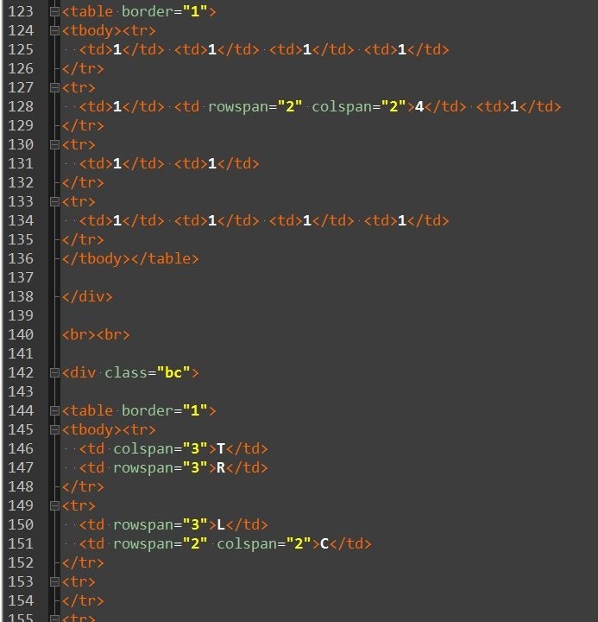This screenshot has width=598, height=622.
Task: Click the last <td>1</td> cell on line 125
Action: click(x=406, y=49)
